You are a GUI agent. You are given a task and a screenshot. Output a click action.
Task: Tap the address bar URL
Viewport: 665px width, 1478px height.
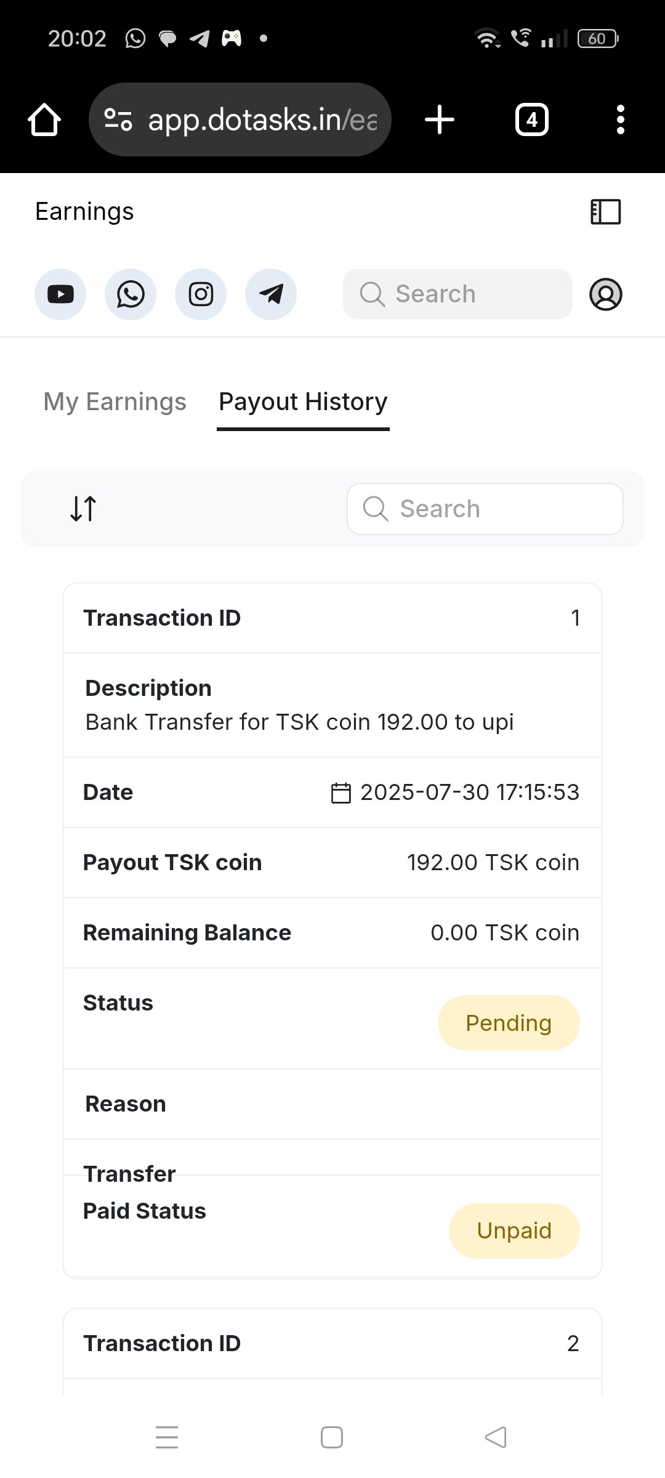[x=262, y=119]
